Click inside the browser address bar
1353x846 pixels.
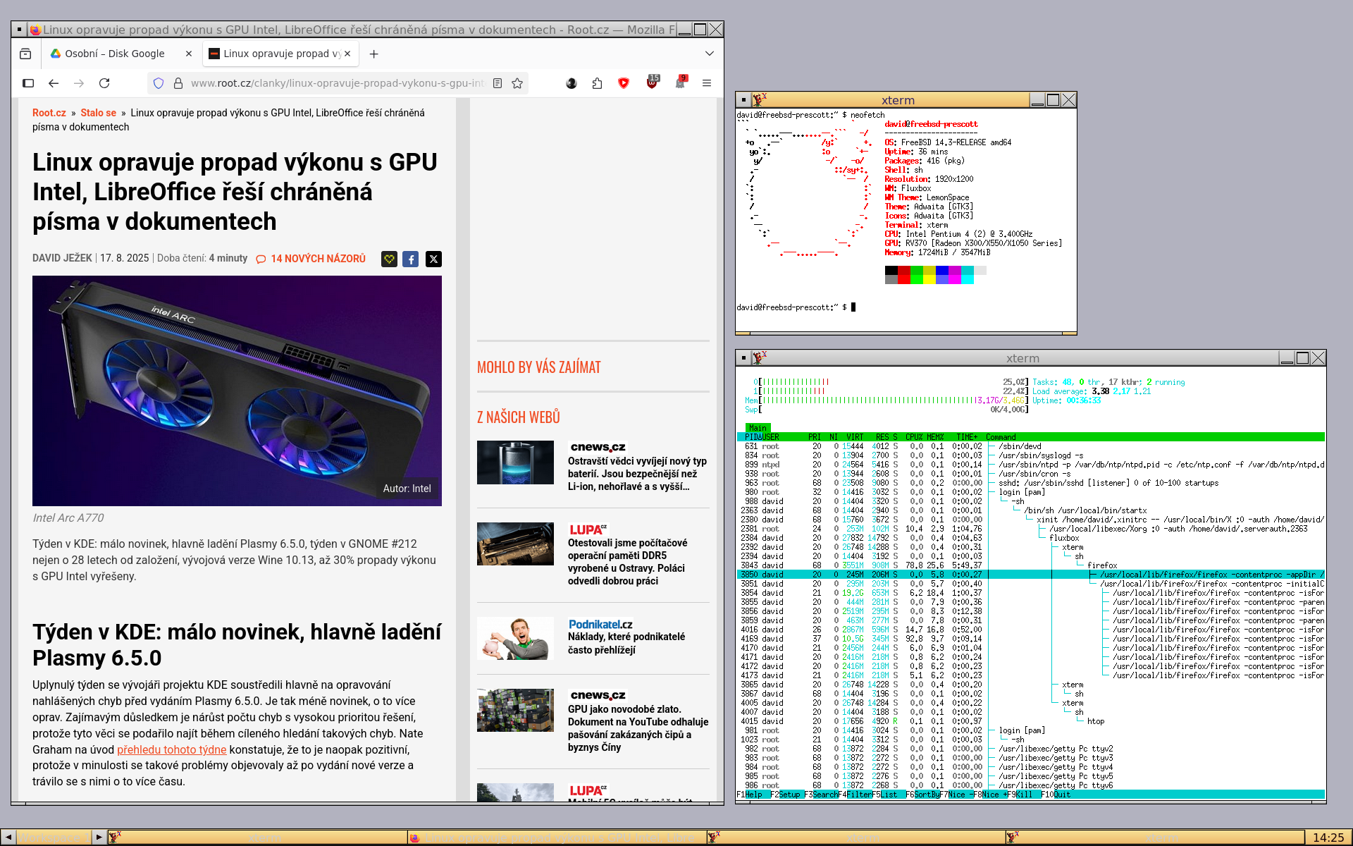click(317, 82)
